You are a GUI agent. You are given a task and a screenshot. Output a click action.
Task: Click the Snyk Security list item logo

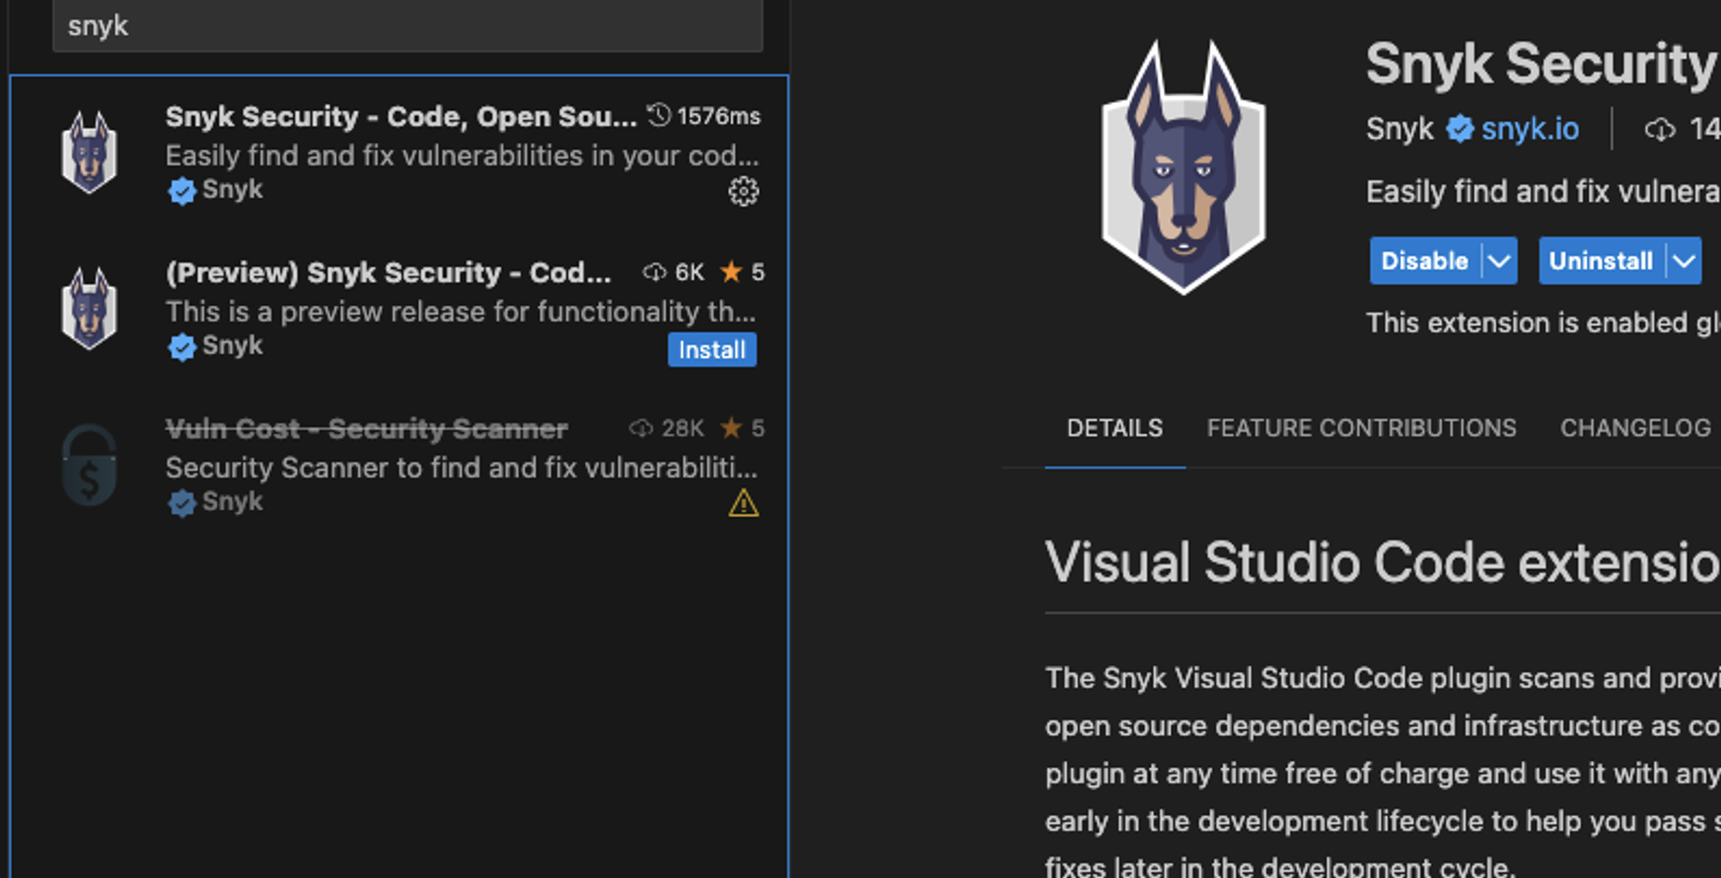point(89,152)
